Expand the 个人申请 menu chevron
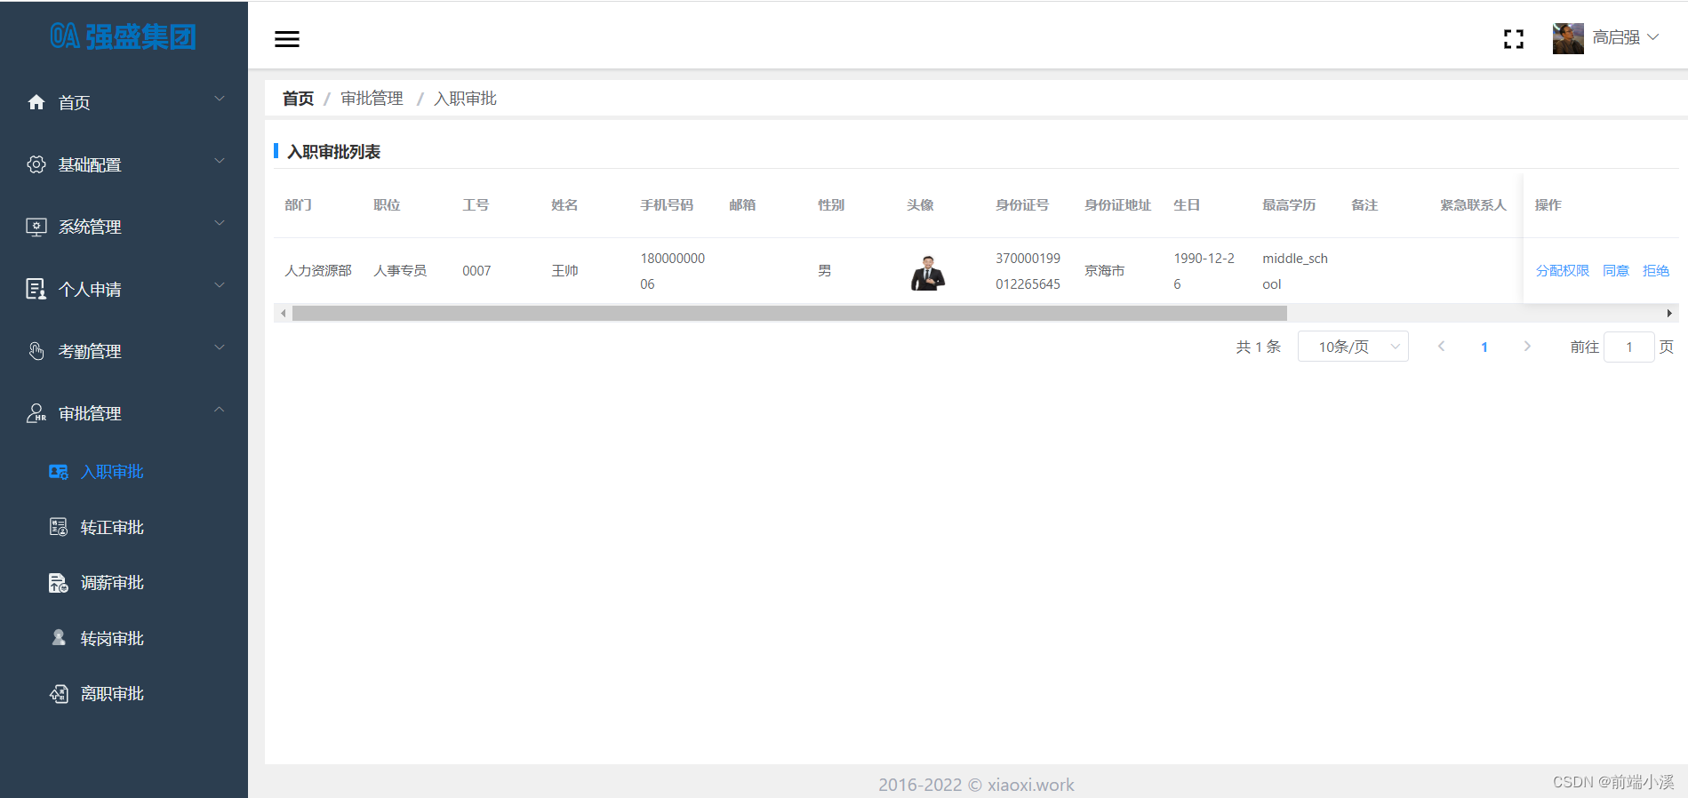This screenshot has width=1688, height=798. pos(220,285)
